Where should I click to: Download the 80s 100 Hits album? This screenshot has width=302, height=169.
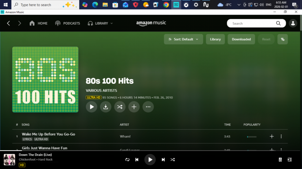pyautogui.click(x=106, y=107)
